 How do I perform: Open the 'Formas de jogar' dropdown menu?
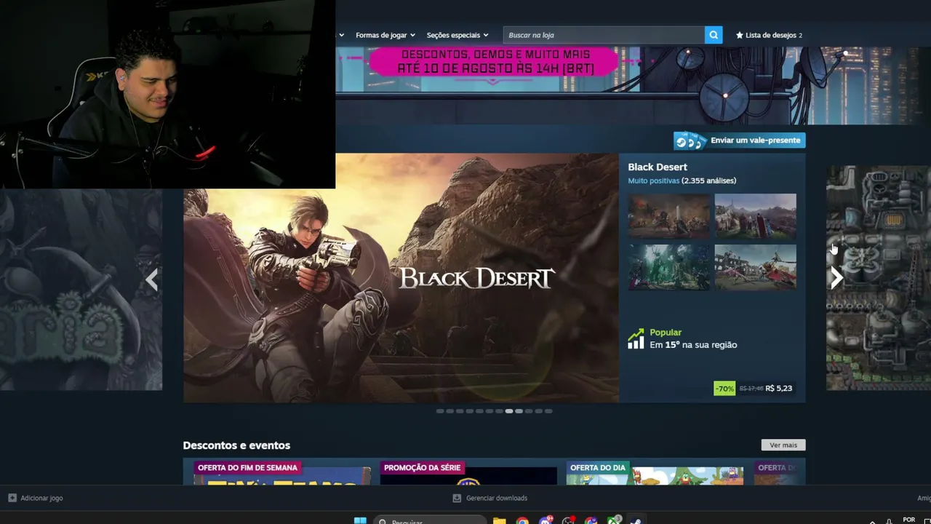pyautogui.click(x=385, y=35)
